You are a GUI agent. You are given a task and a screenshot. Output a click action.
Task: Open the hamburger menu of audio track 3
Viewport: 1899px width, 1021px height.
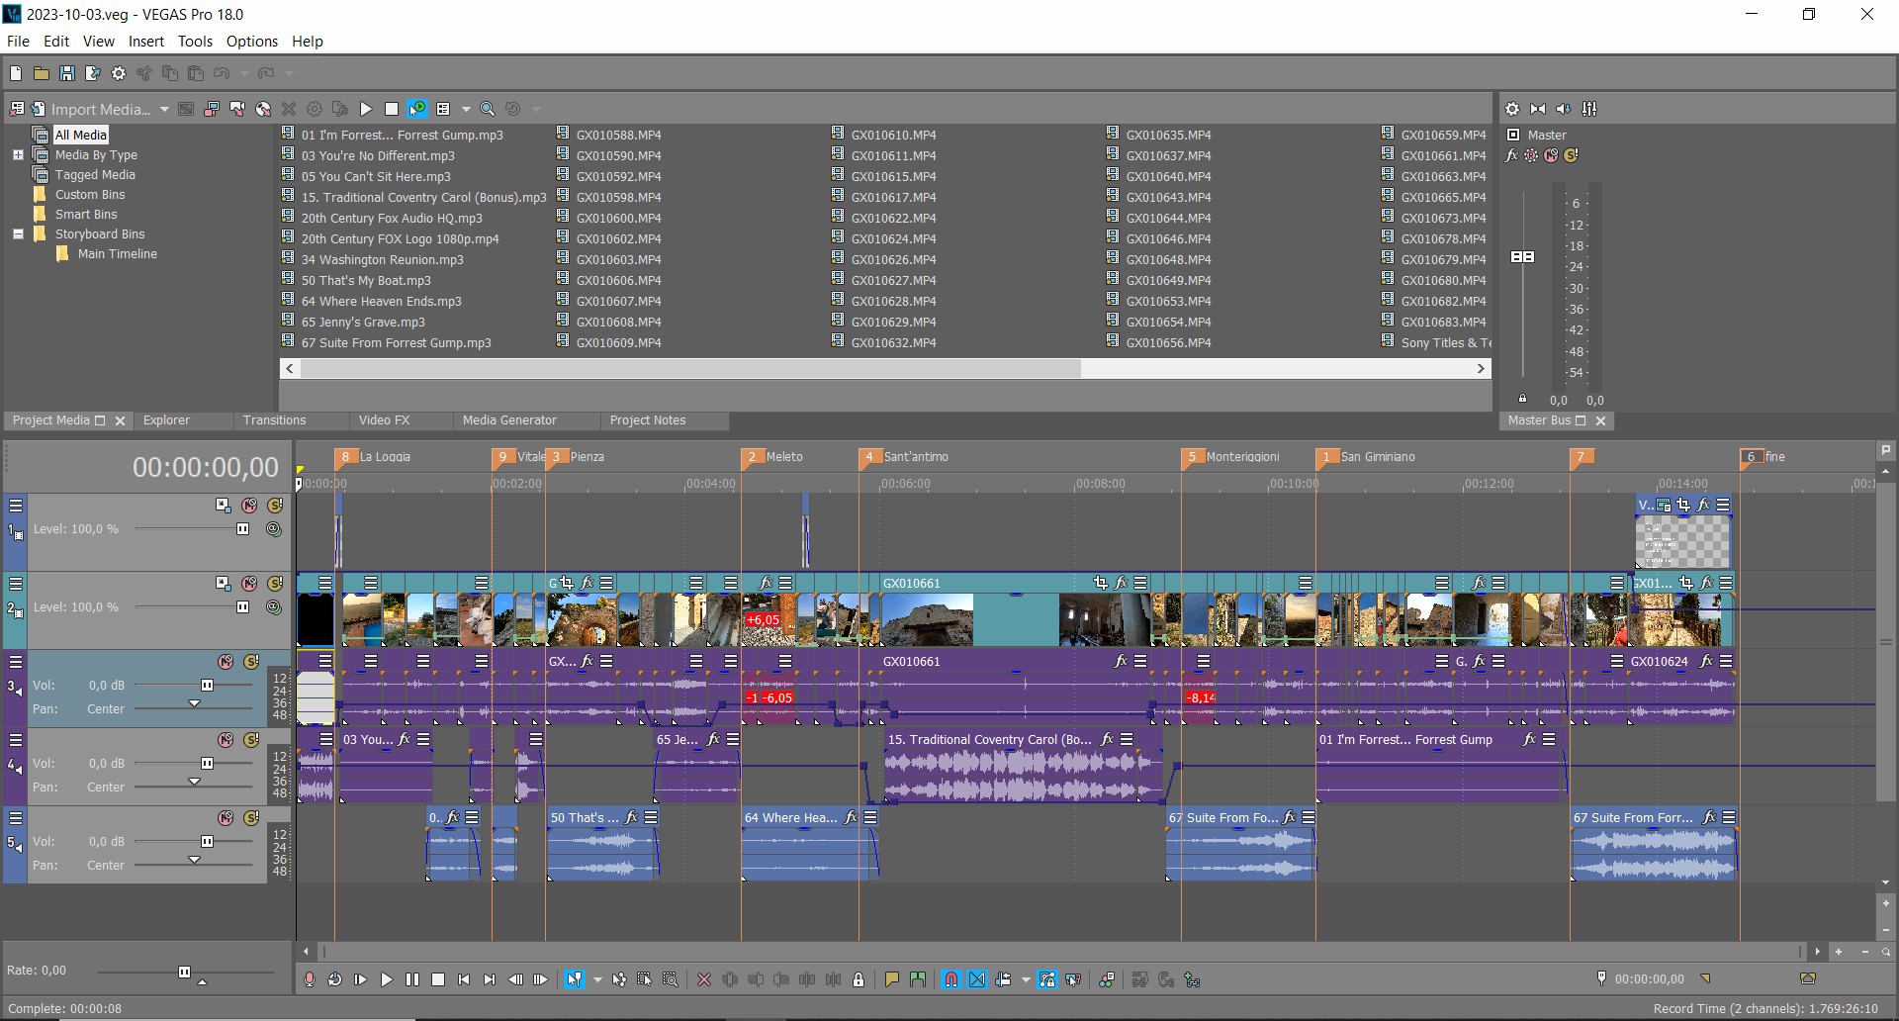pos(16,662)
